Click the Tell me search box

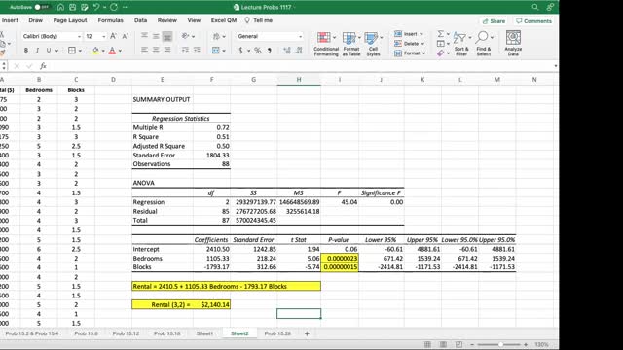coord(259,20)
